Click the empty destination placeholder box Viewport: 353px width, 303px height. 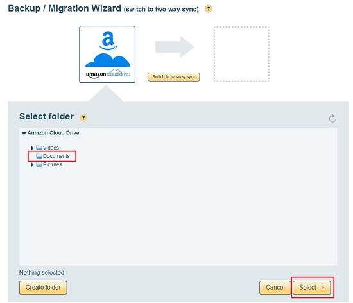[241, 54]
